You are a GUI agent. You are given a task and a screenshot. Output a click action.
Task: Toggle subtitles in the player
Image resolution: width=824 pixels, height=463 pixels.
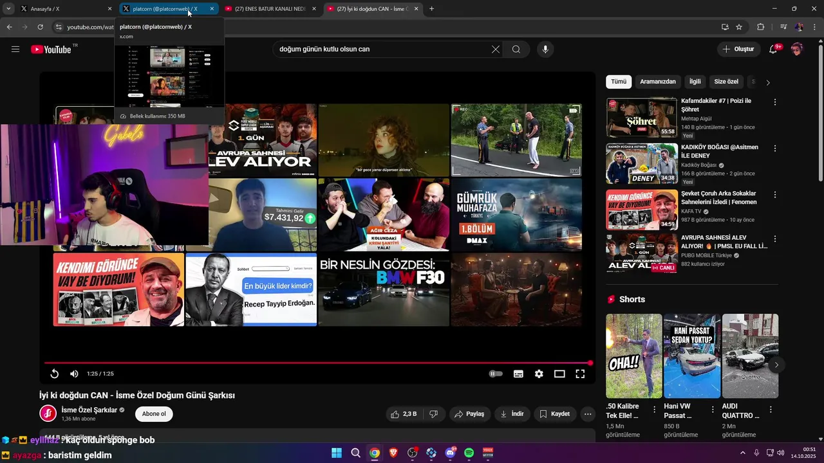point(518,374)
